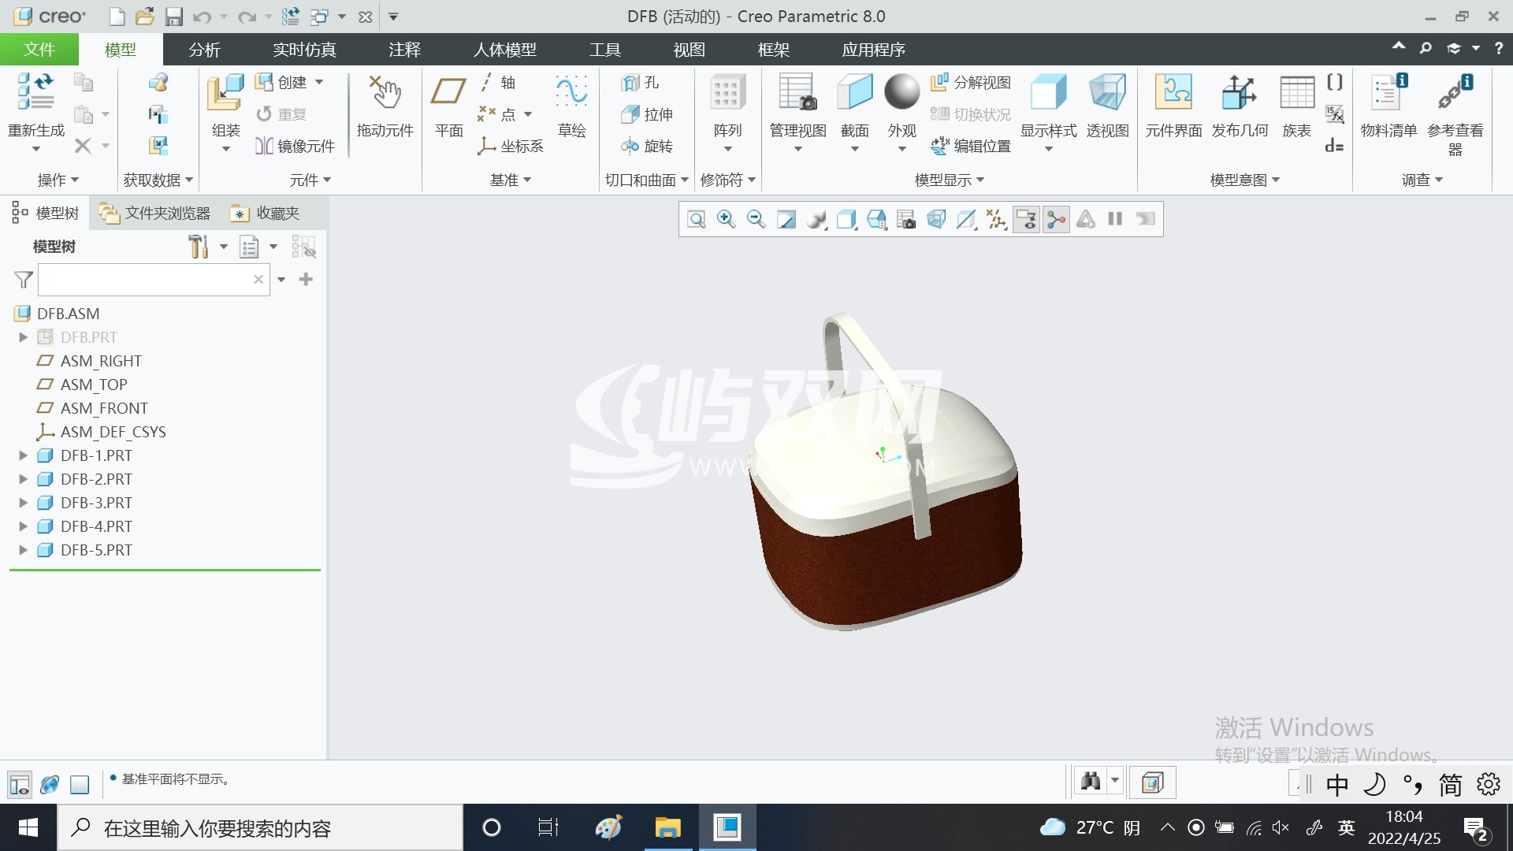This screenshot has width=1513, height=851.
Task: Expand the DFB-1.PRT tree node
Action: tap(23, 455)
